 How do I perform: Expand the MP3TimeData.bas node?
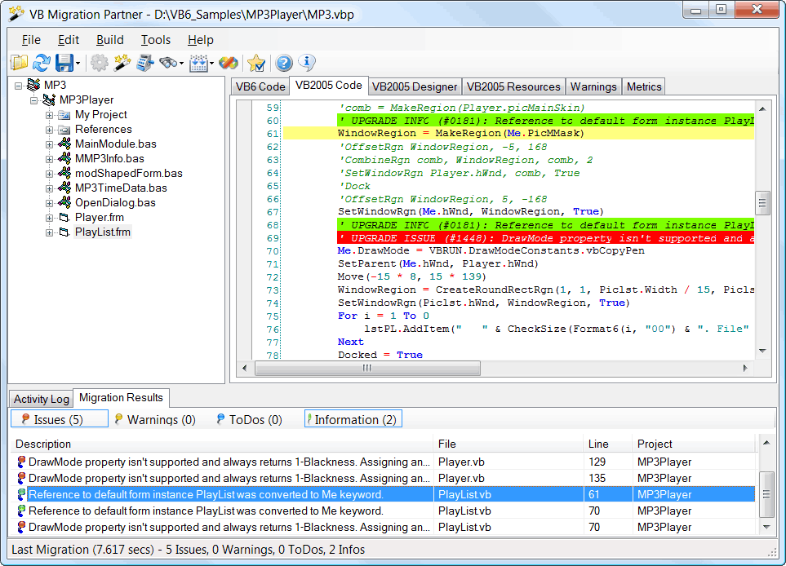[x=49, y=188]
